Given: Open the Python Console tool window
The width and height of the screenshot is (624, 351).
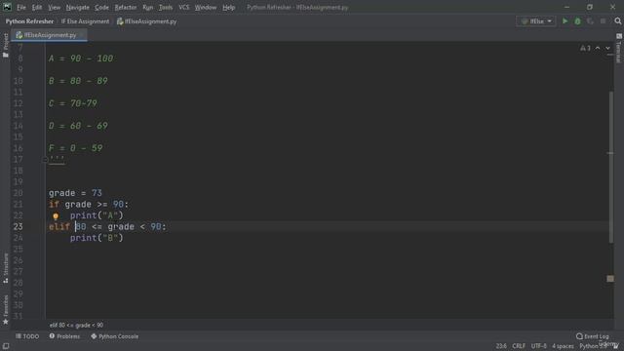Looking at the screenshot, I should pos(115,336).
